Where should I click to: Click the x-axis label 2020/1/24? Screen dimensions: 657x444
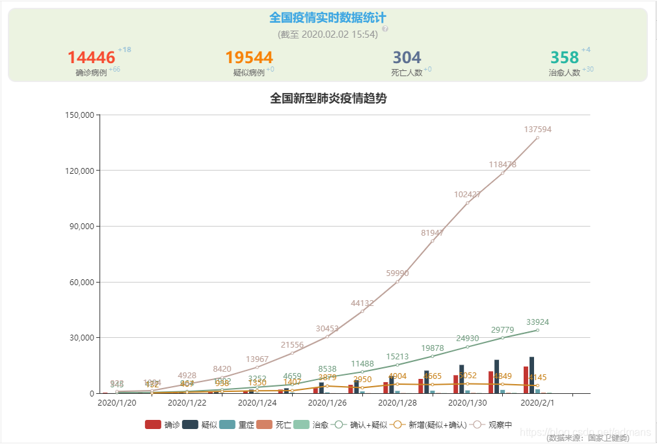click(x=257, y=402)
